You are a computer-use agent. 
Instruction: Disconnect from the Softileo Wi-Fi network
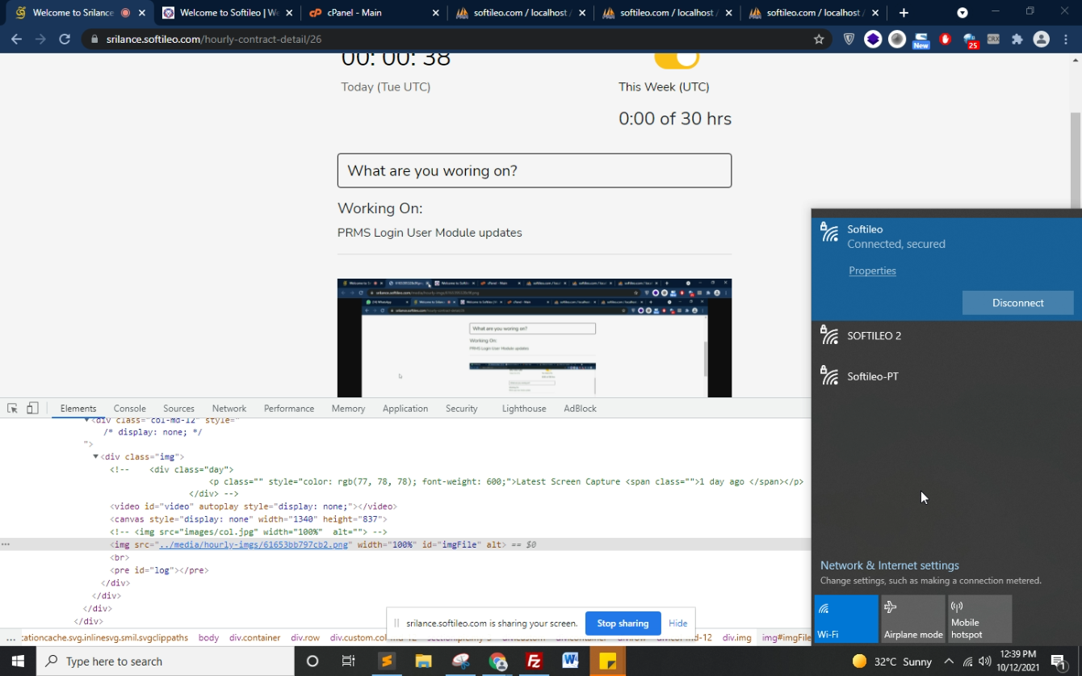pos(1017,303)
